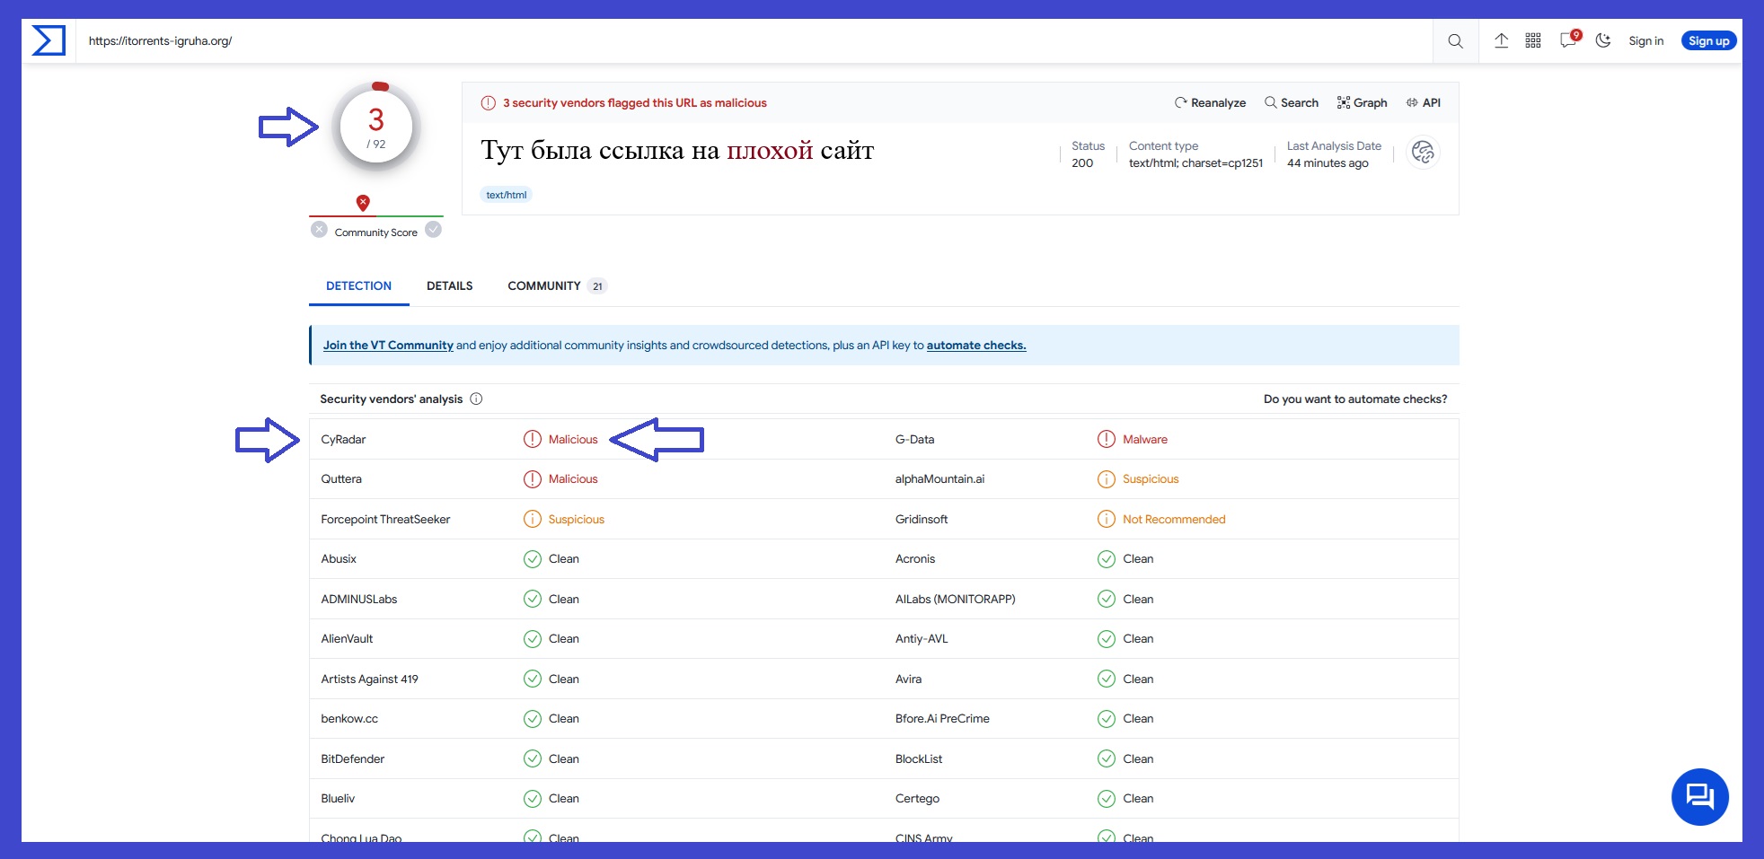The width and height of the screenshot is (1764, 859).
Task: Select CyRadar vendor name
Action: 343,439
